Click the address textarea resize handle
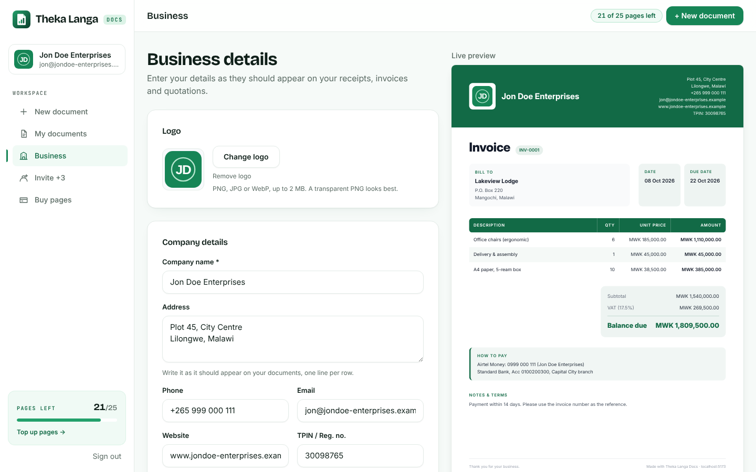This screenshot has height=472, width=756. click(420, 359)
